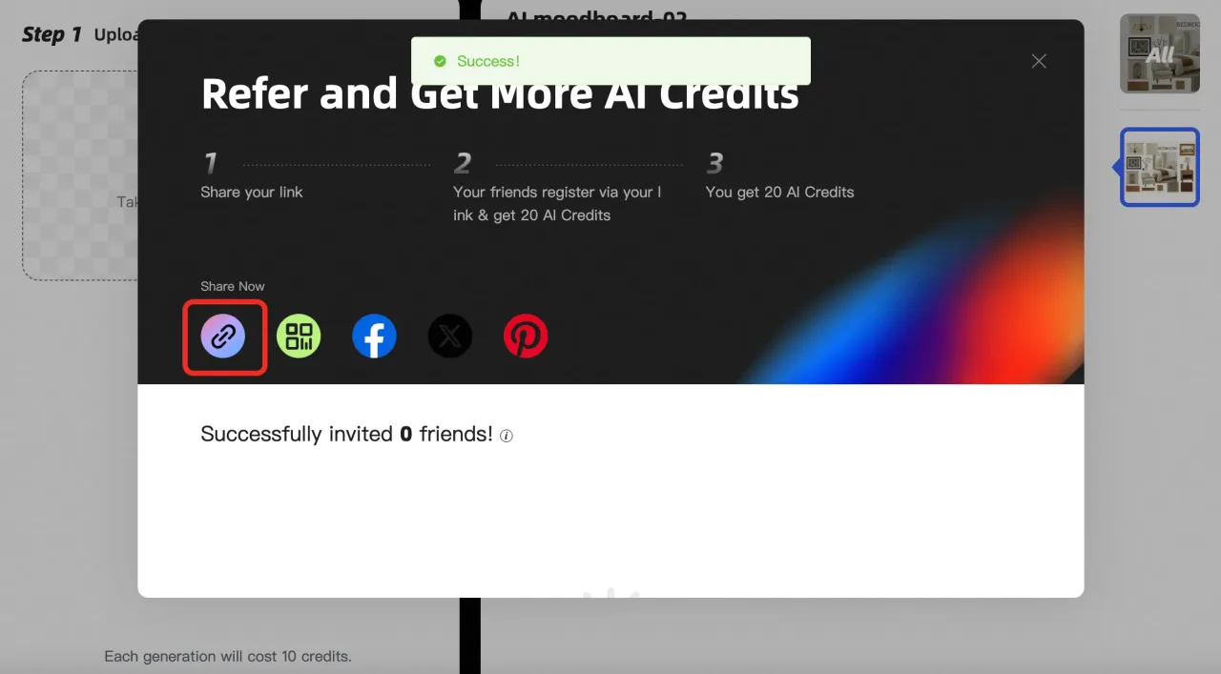Screen dimensions: 1221x674
Task: Click the green check in Success toast
Action: [440, 61]
